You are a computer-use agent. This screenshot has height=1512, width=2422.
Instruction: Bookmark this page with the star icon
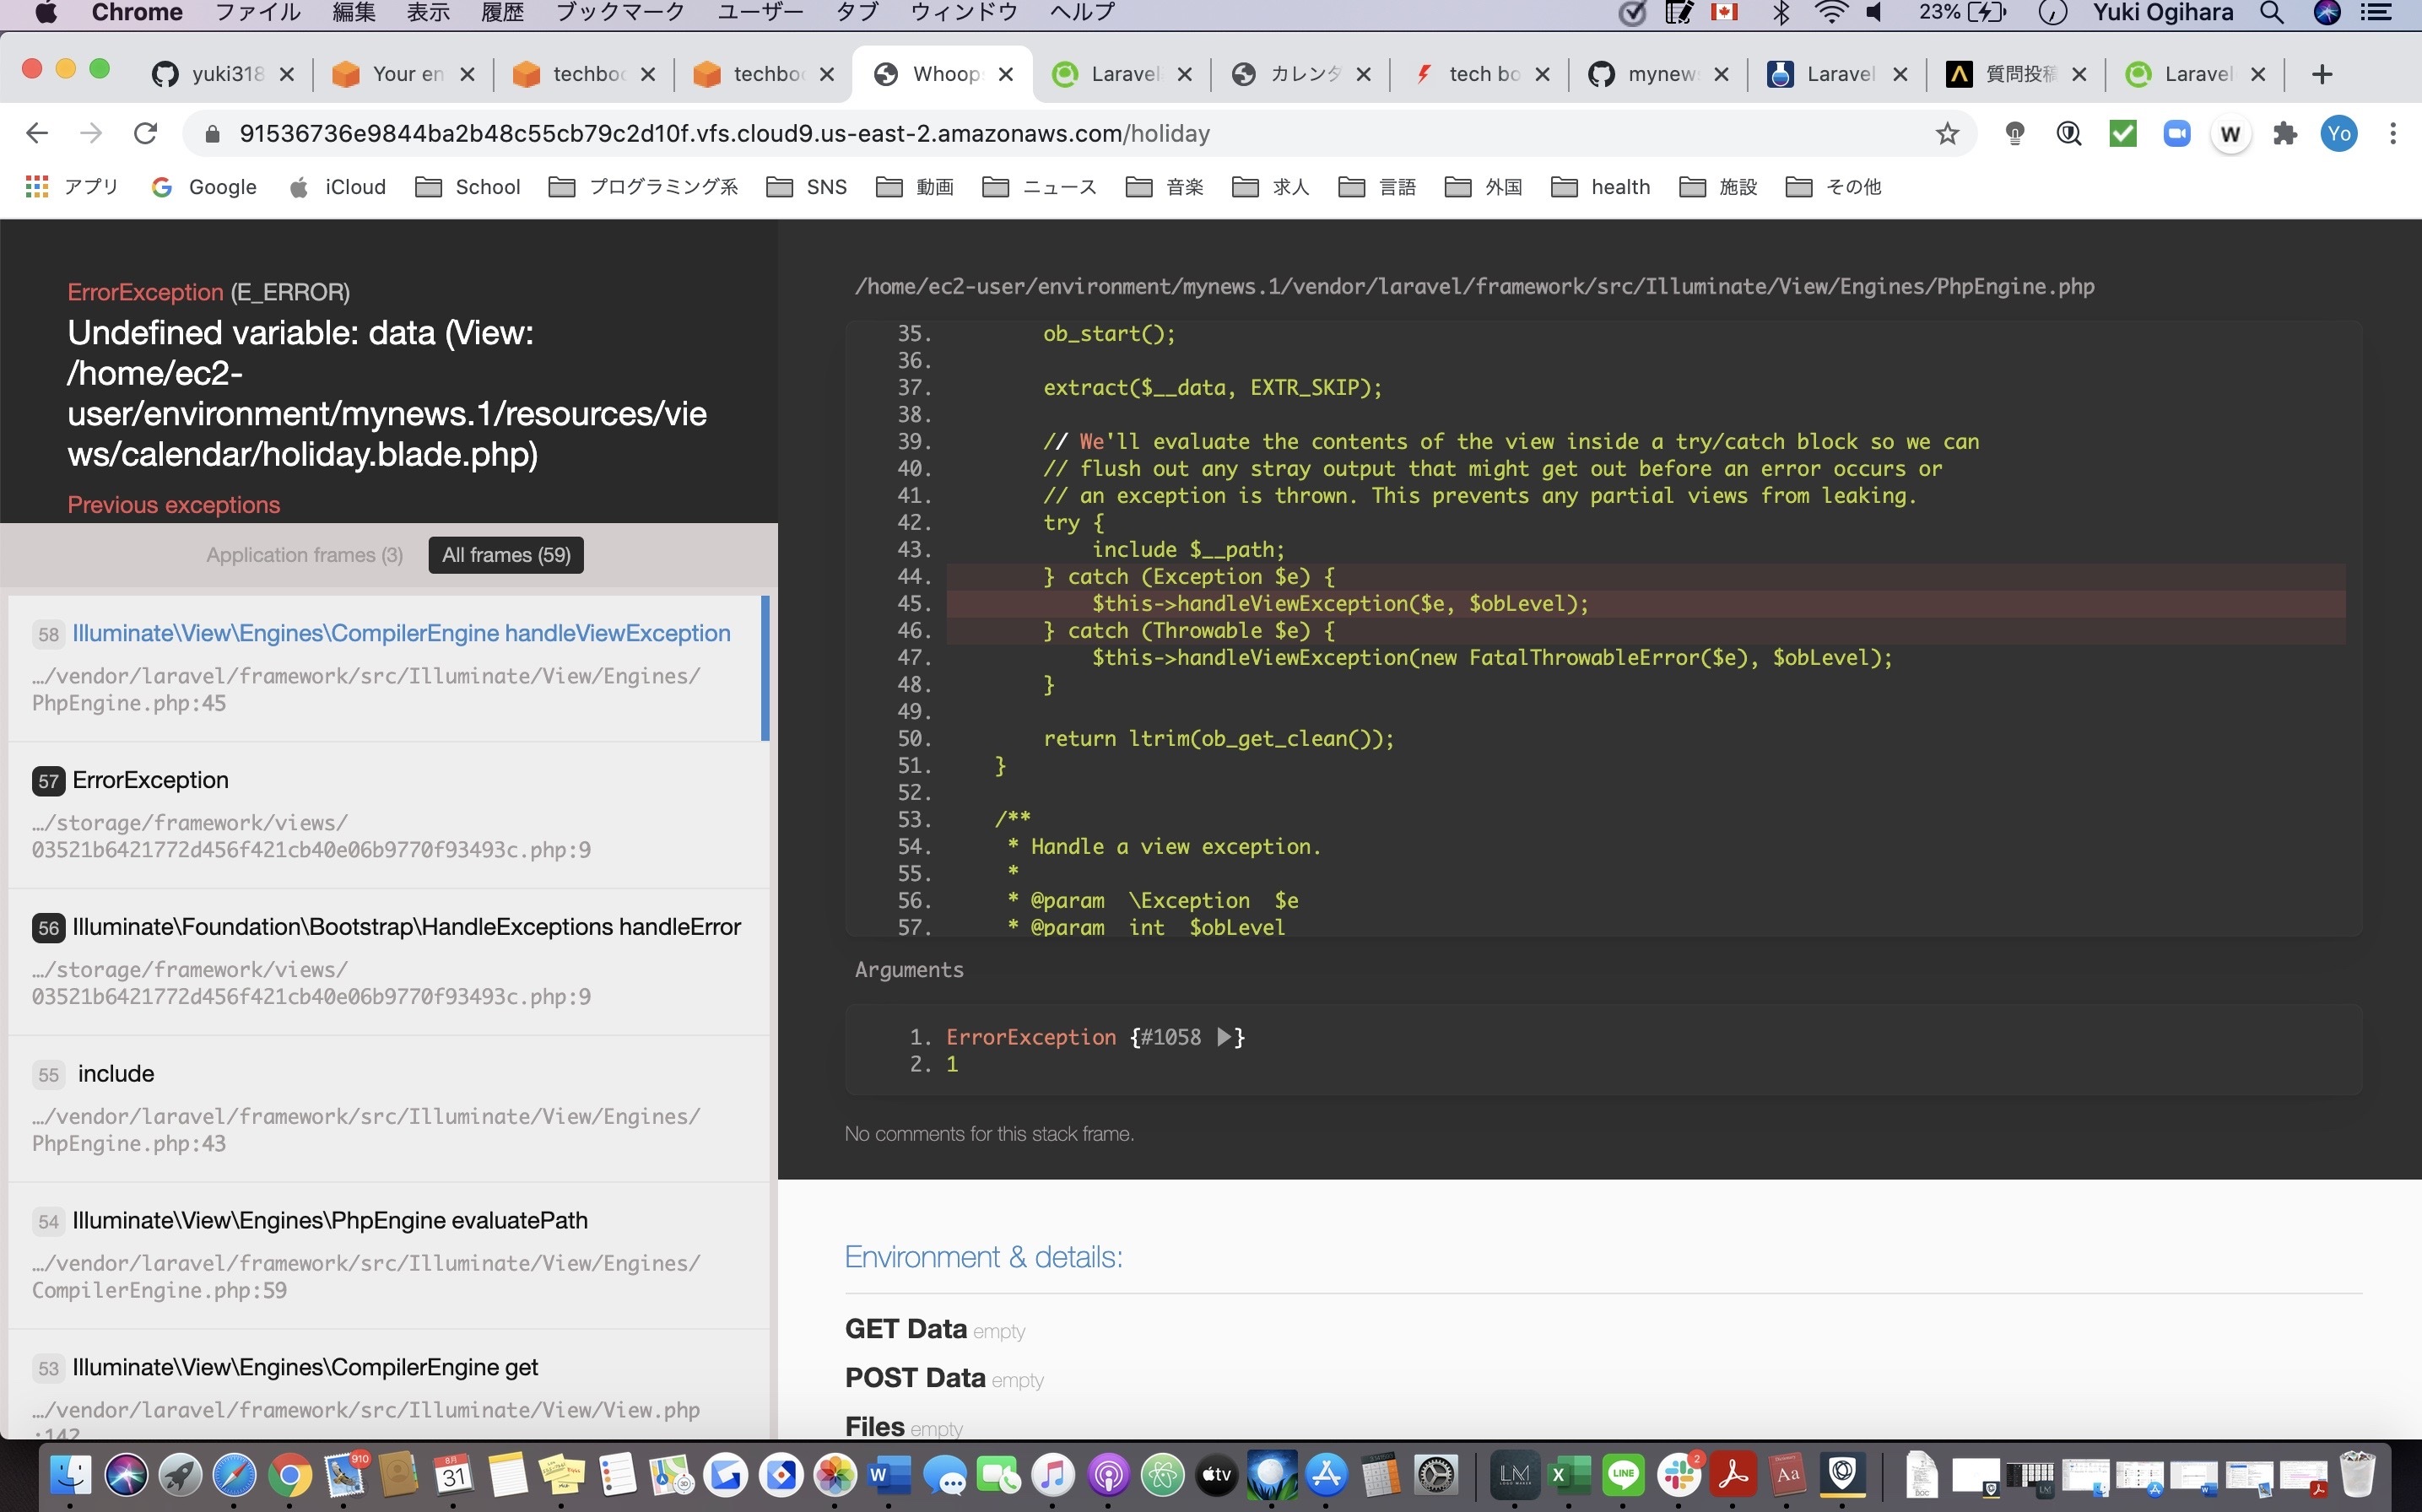point(1946,133)
